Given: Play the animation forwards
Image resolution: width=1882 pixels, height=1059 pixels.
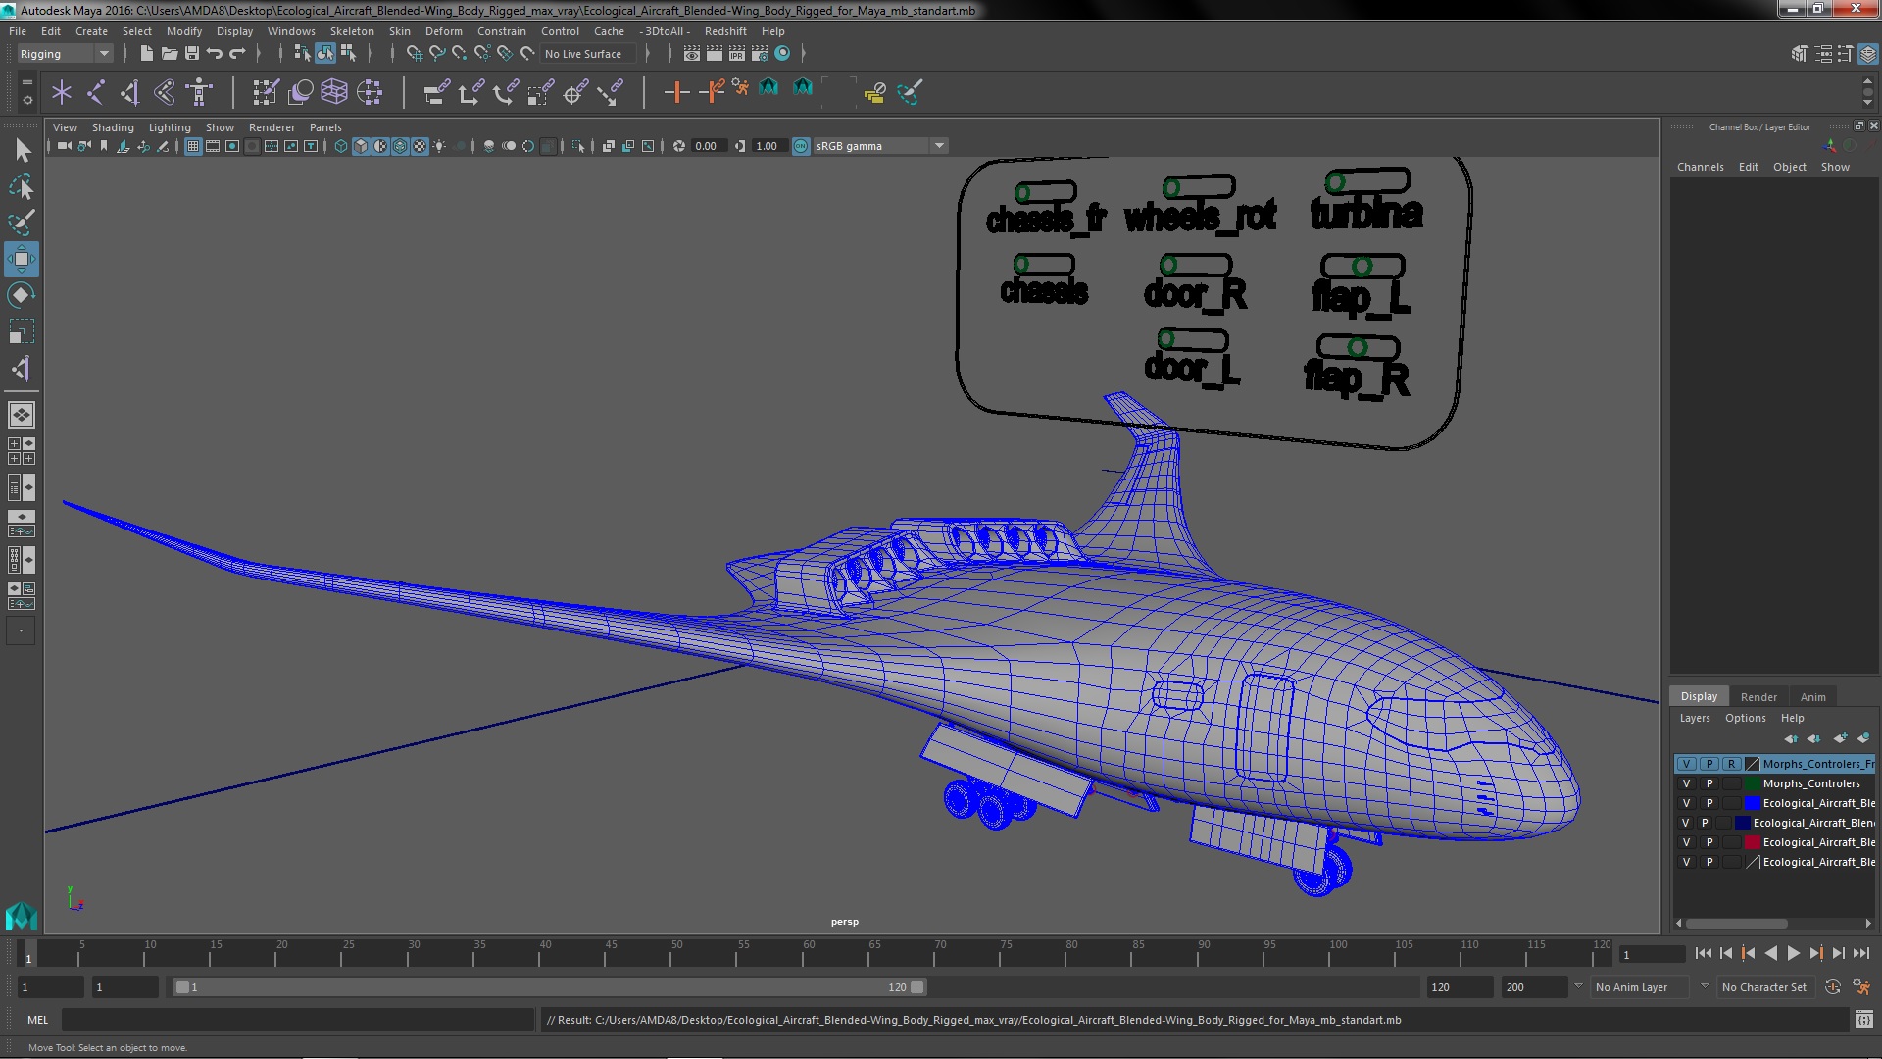Looking at the screenshot, I should pyautogui.click(x=1793, y=953).
